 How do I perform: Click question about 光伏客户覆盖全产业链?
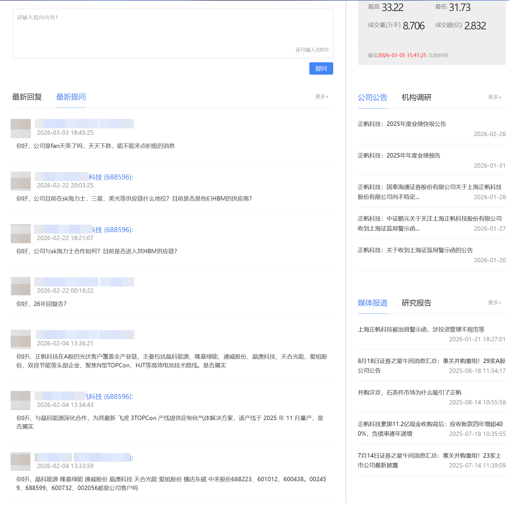[172, 361]
